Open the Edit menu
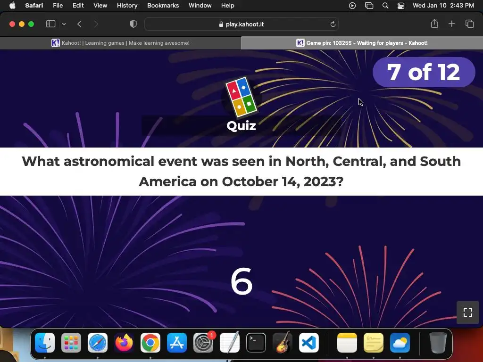This screenshot has height=362, width=483. tap(78, 6)
